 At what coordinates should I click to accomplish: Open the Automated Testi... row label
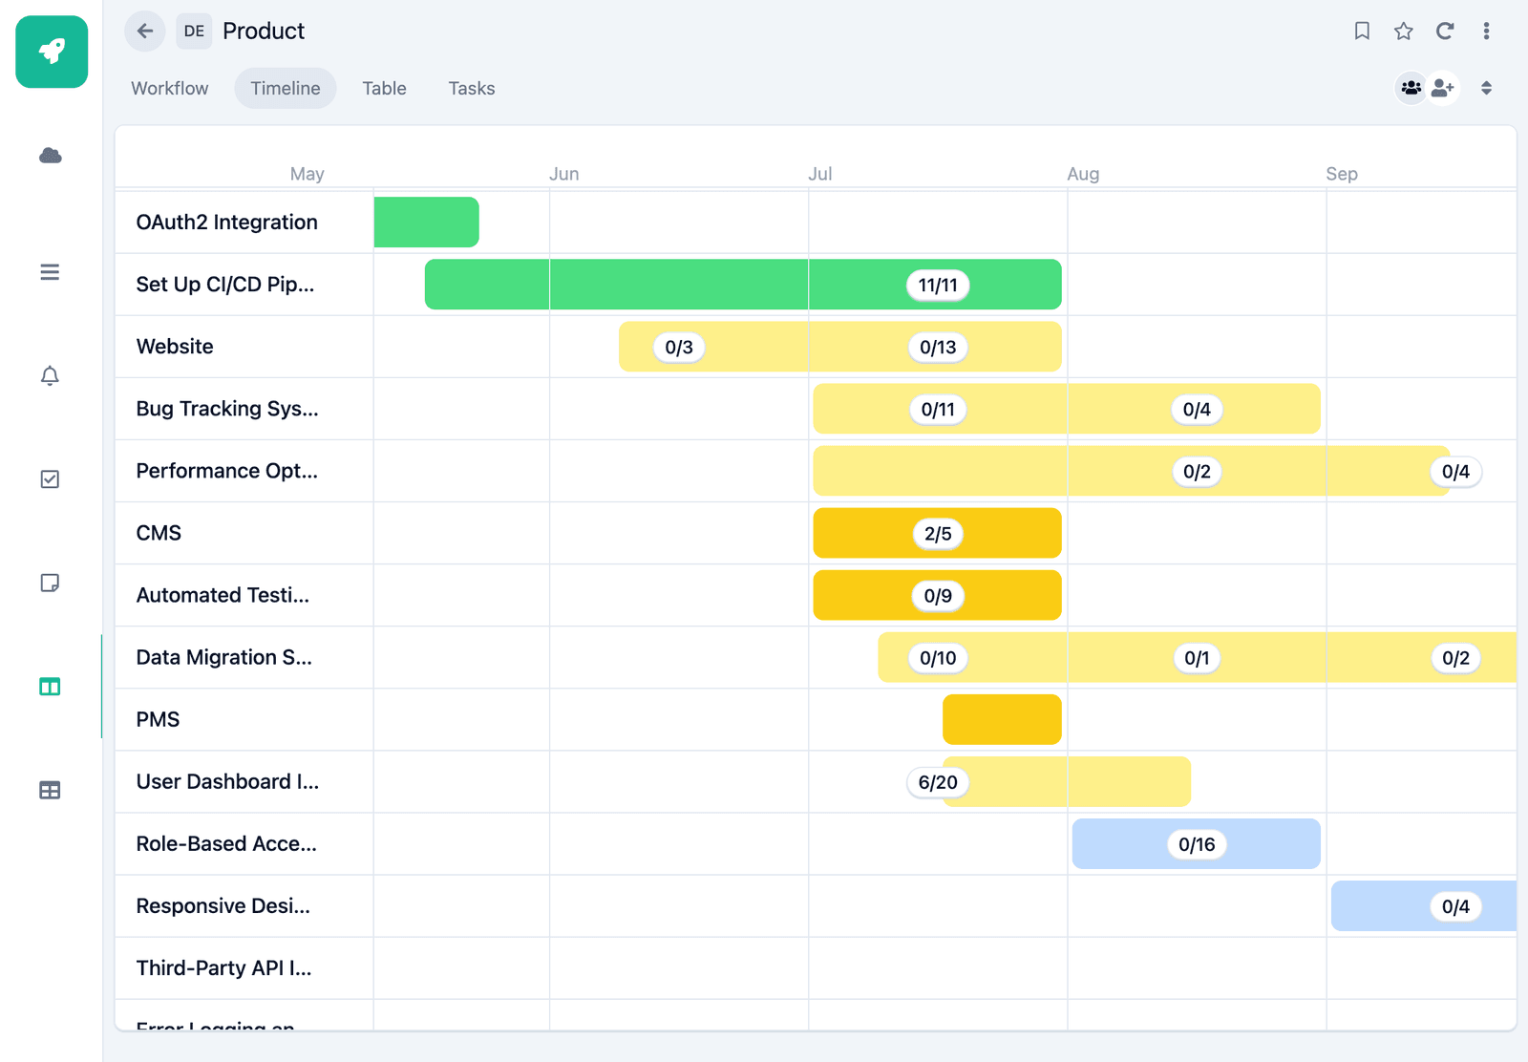(x=223, y=595)
